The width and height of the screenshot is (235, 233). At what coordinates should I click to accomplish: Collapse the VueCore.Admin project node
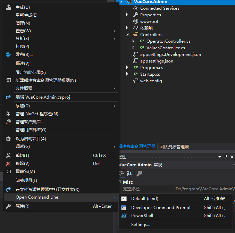tap(121, 2)
